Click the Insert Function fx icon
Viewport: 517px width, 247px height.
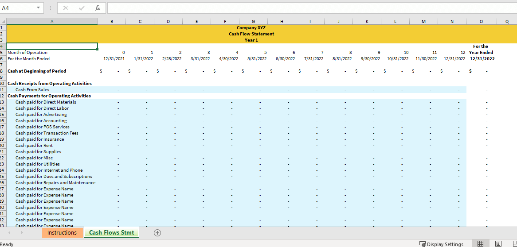(x=97, y=8)
